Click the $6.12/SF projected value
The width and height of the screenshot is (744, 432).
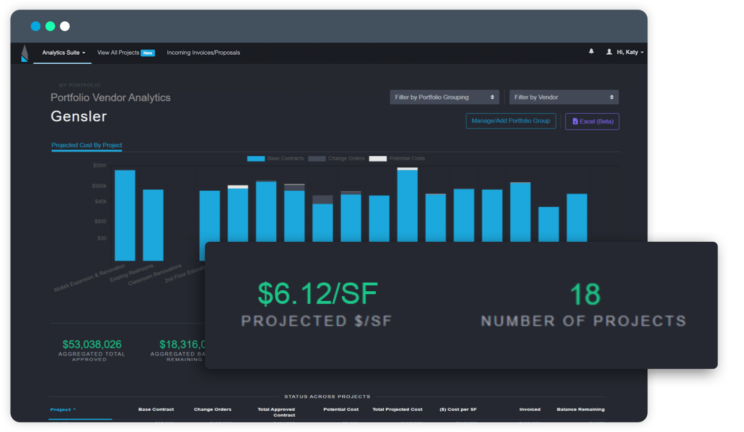click(x=318, y=294)
